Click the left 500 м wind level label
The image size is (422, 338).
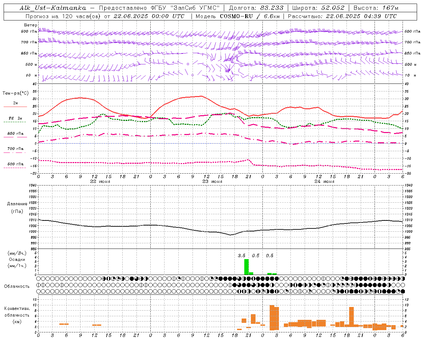(31, 64)
